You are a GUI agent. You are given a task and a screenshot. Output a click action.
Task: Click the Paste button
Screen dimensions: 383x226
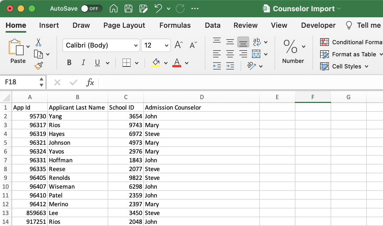click(18, 52)
